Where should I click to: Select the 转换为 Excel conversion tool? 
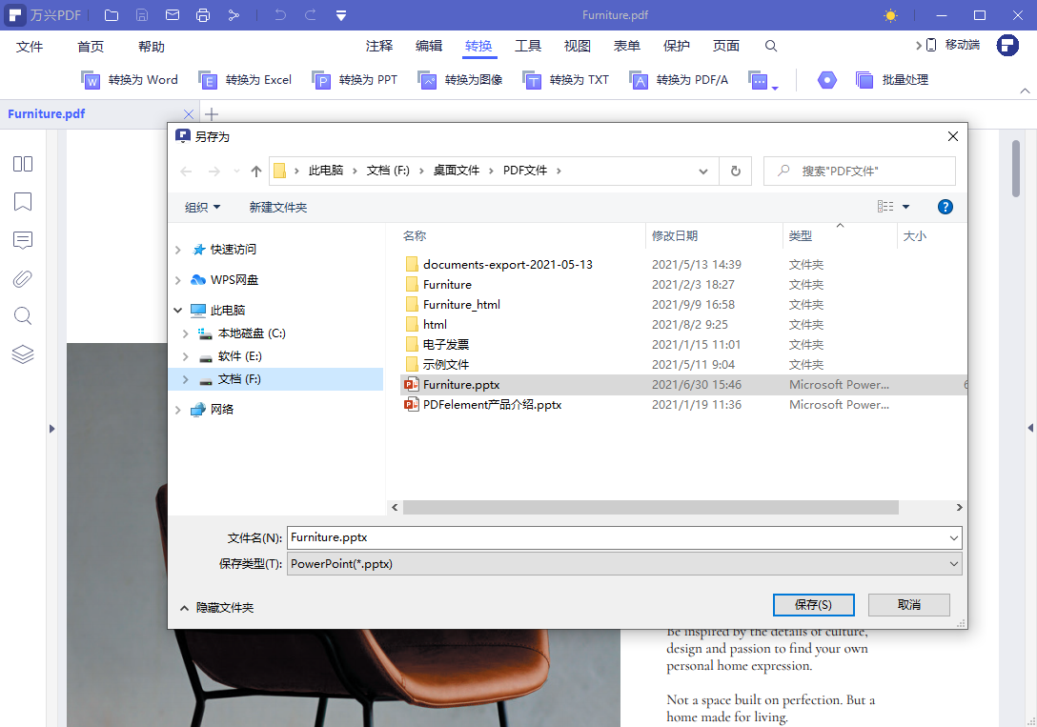pyautogui.click(x=246, y=80)
